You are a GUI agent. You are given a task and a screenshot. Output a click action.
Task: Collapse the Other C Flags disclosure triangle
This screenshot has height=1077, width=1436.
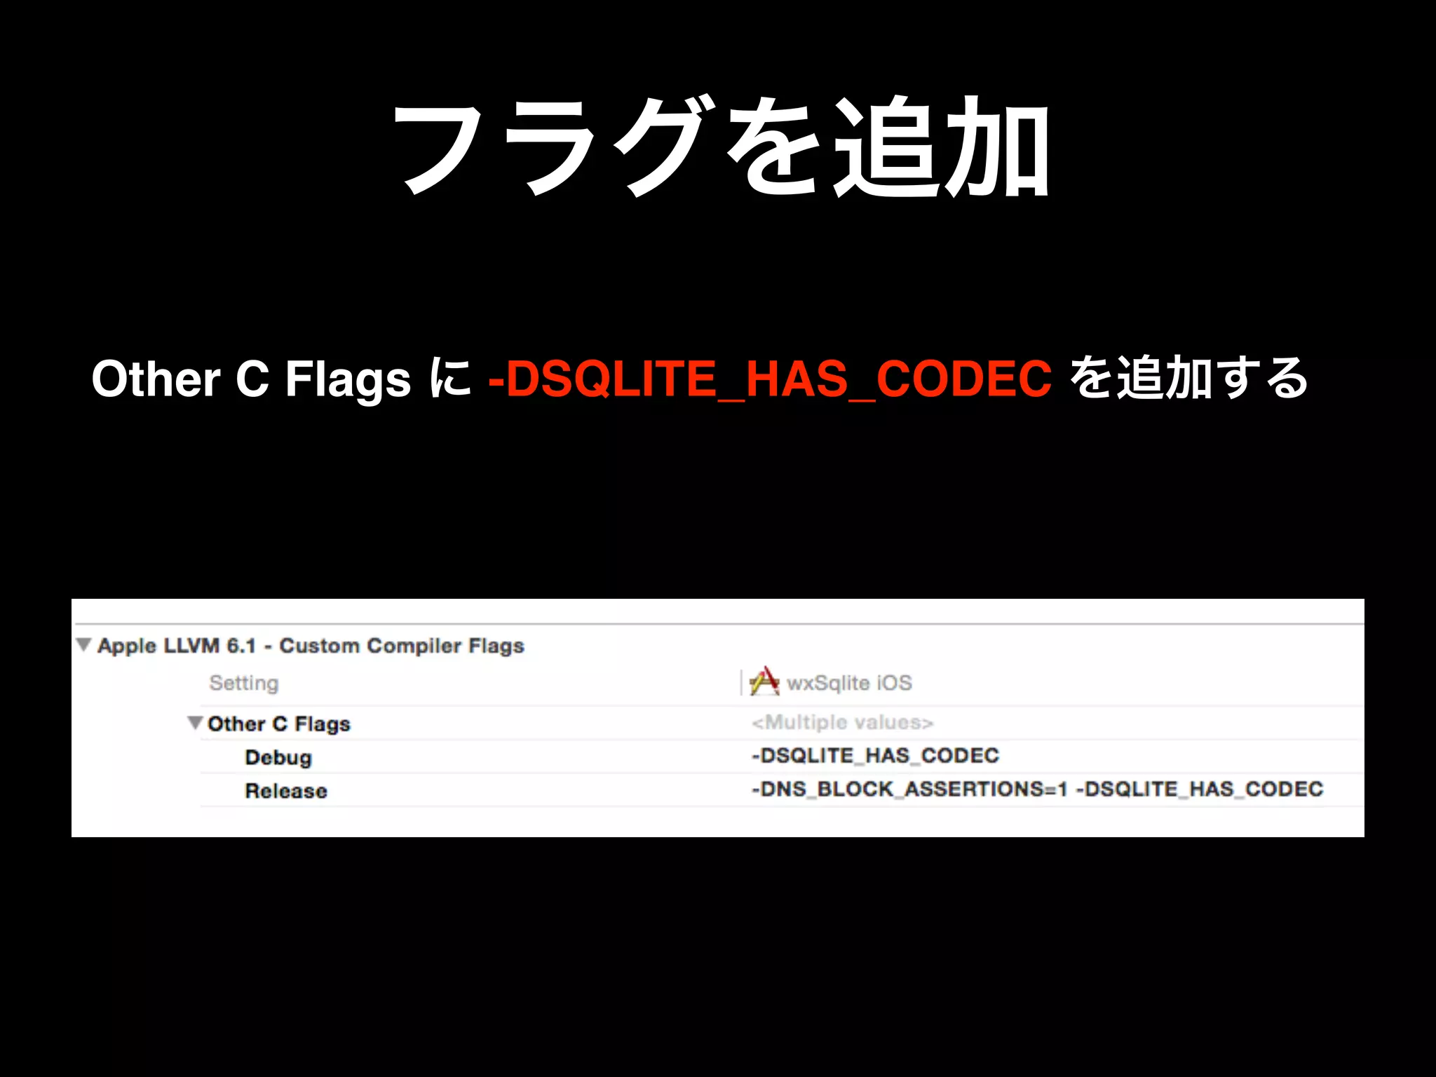196,722
